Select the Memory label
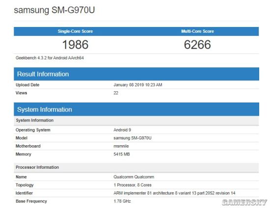Image resolution: width=270 pixels, height=208 pixels. [24, 154]
